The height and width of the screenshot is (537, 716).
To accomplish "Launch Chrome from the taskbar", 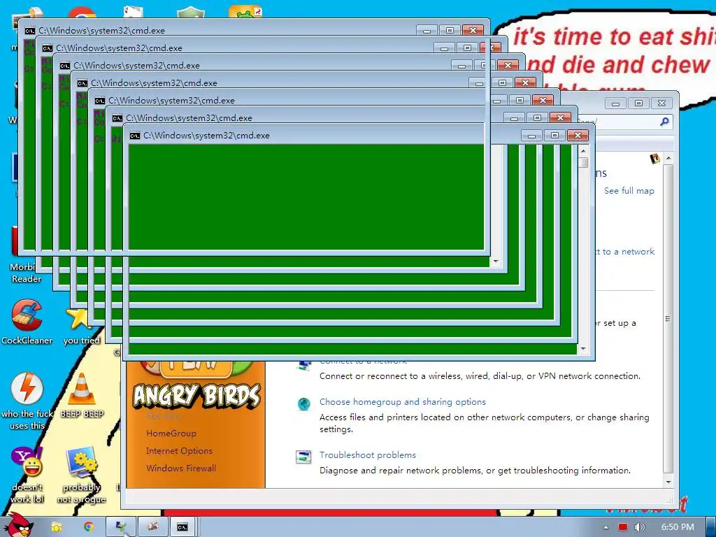I will tap(89, 527).
